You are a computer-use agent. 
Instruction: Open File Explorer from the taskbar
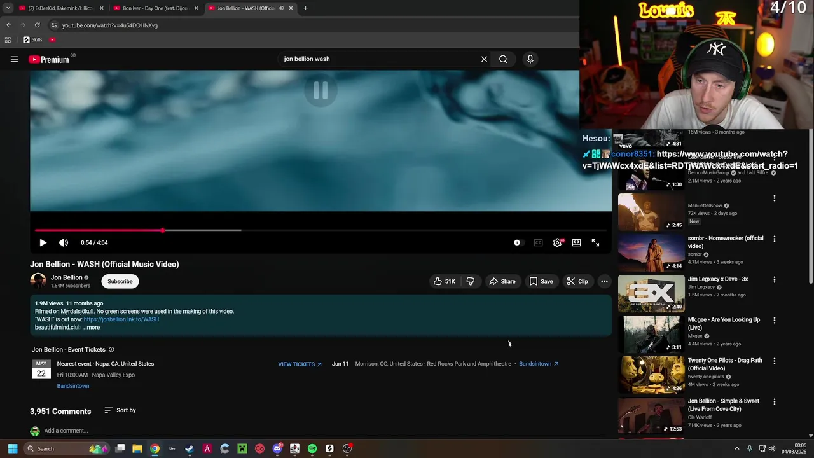pyautogui.click(x=137, y=448)
